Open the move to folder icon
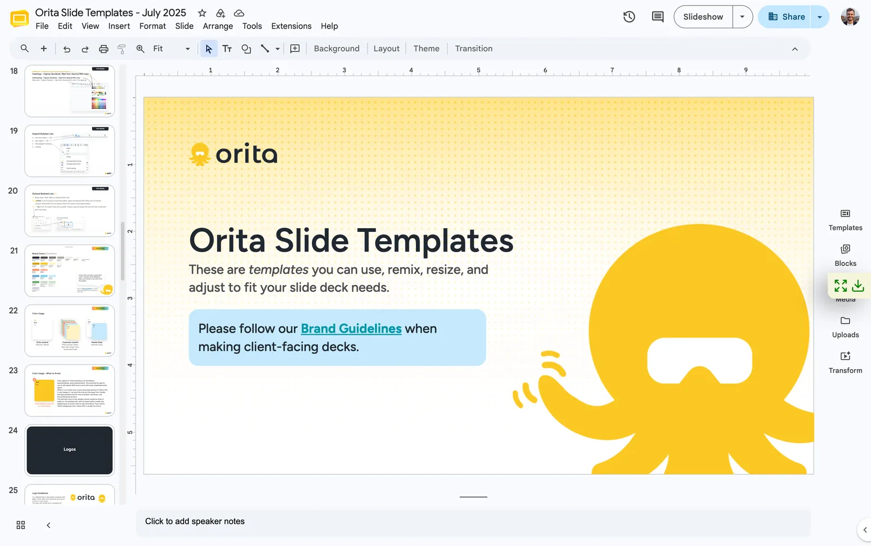The width and height of the screenshot is (871, 546). 220,13
